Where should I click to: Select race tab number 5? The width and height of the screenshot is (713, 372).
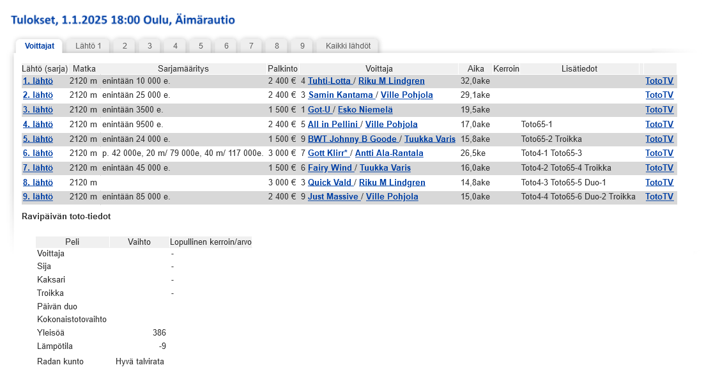click(x=201, y=46)
